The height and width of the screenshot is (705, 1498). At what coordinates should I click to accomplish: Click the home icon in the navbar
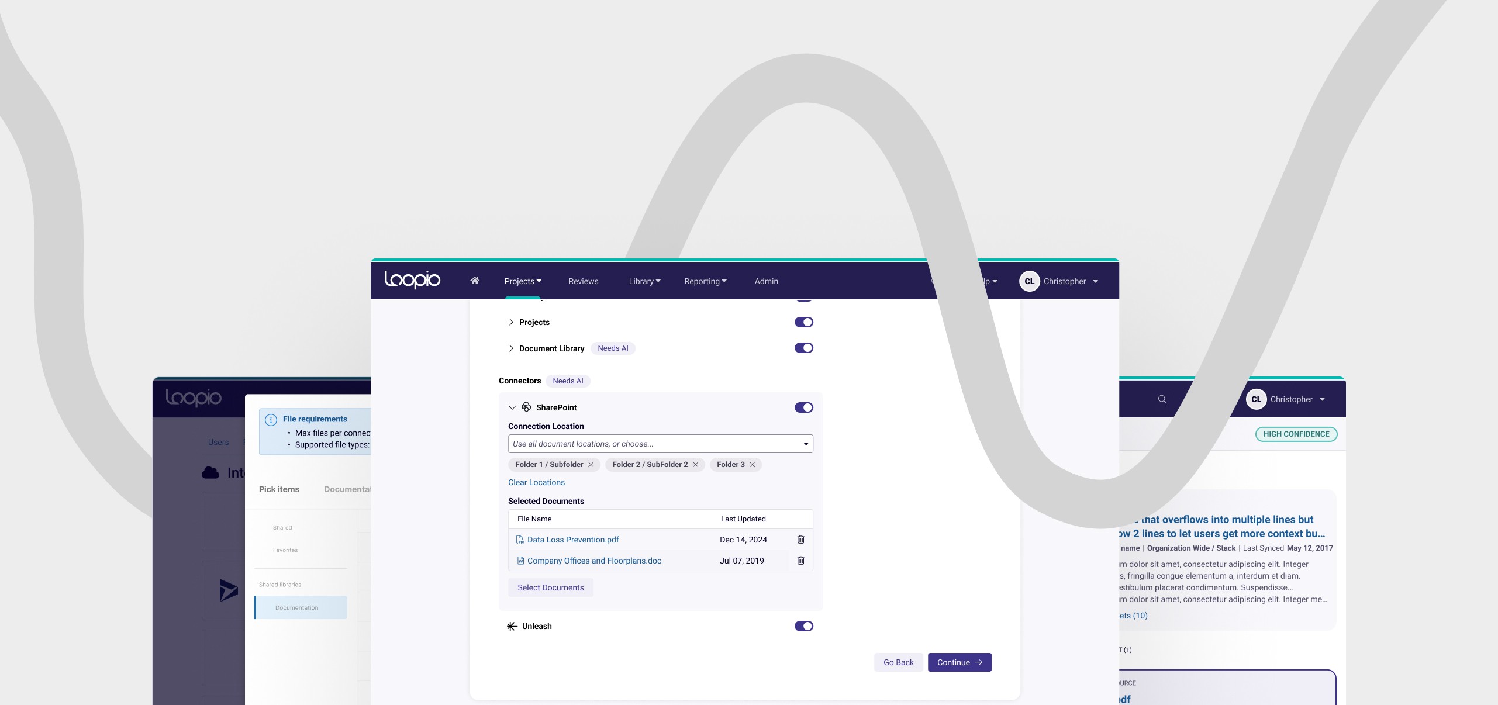475,281
